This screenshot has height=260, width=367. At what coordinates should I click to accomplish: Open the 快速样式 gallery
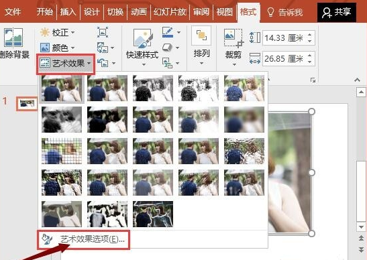142,47
